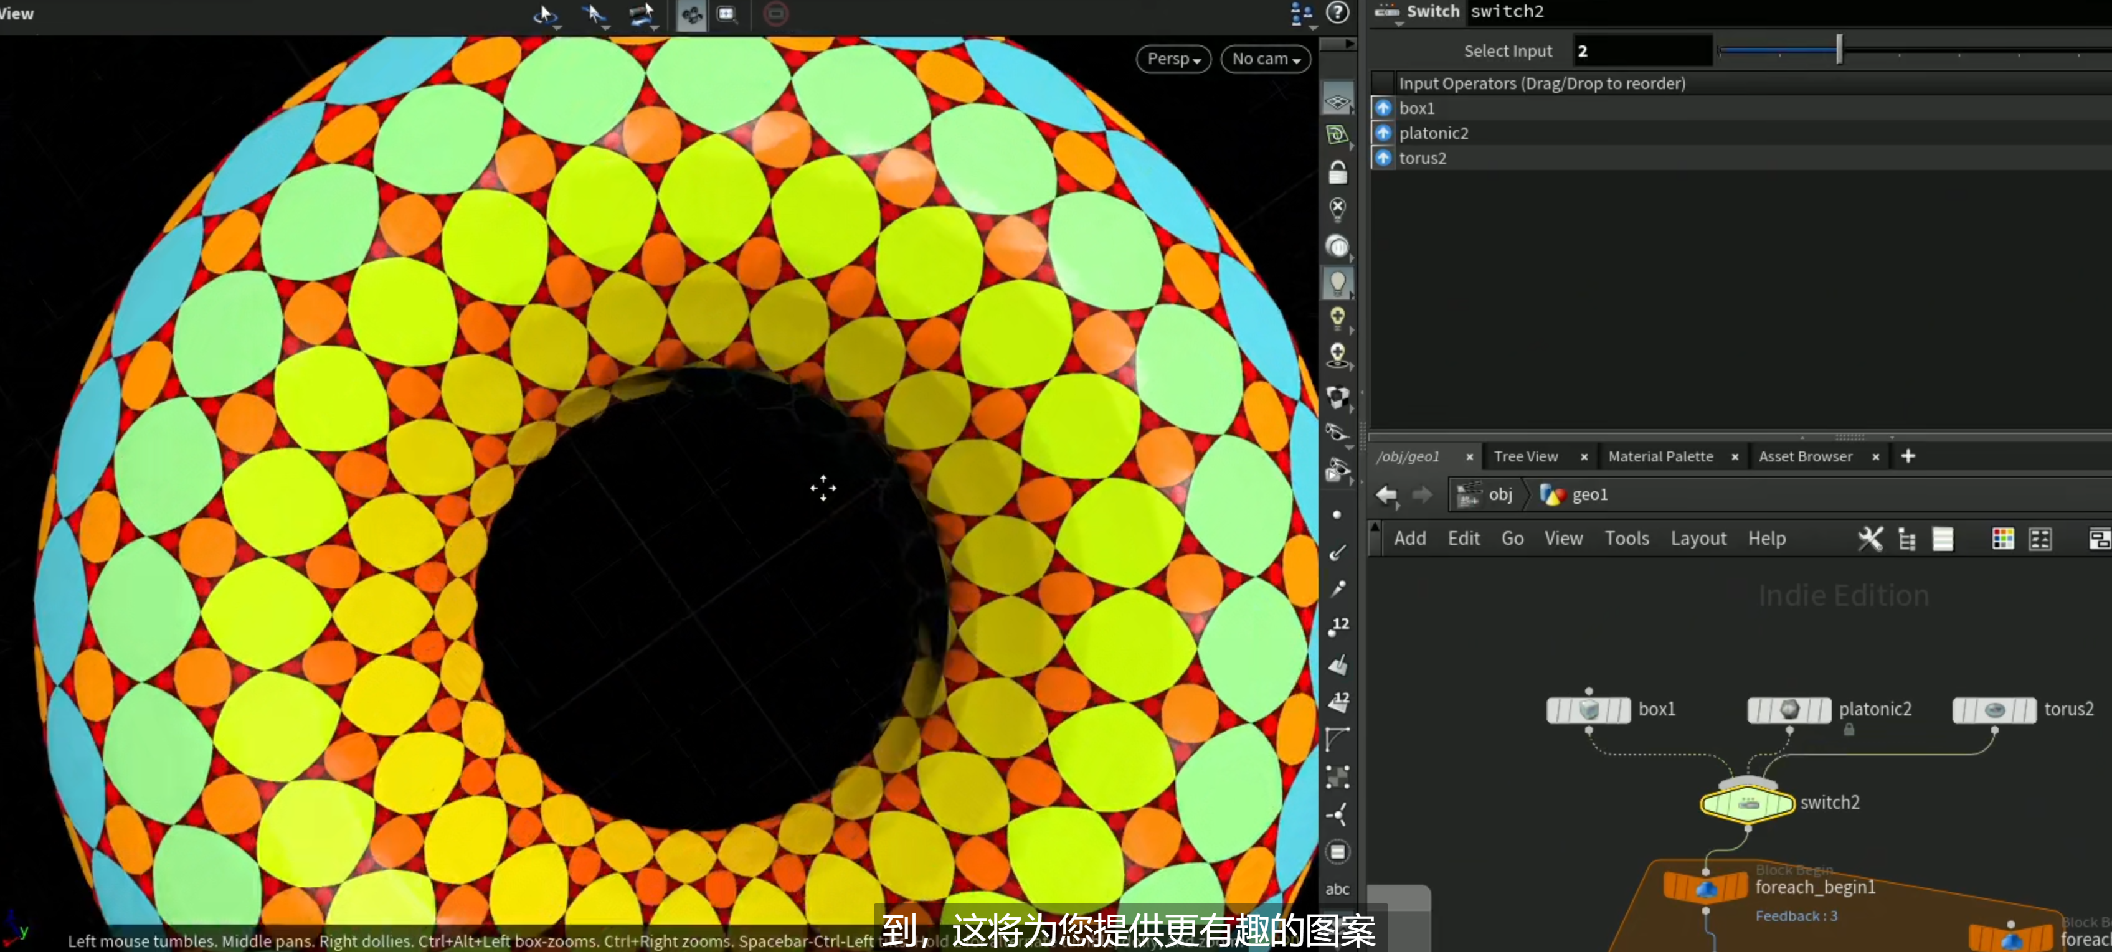Viewport: 2112px width, 952px height.
Task: Select the switch2 node in network
Action: pyautogui.click(x=1747, y=803)
